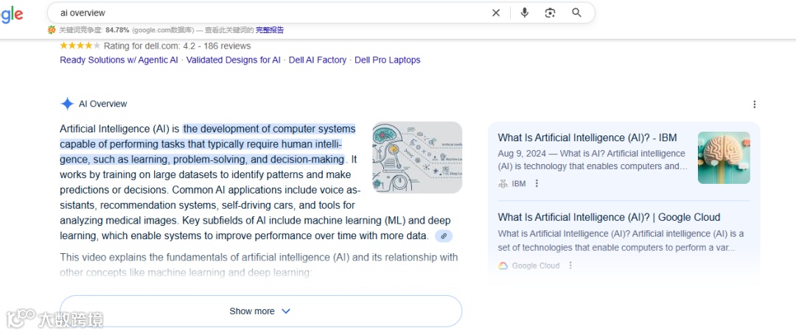The width and height of the screenshot is (796, 334).
Task: Open Validated Designs for AI link
Action: point(233,60)
